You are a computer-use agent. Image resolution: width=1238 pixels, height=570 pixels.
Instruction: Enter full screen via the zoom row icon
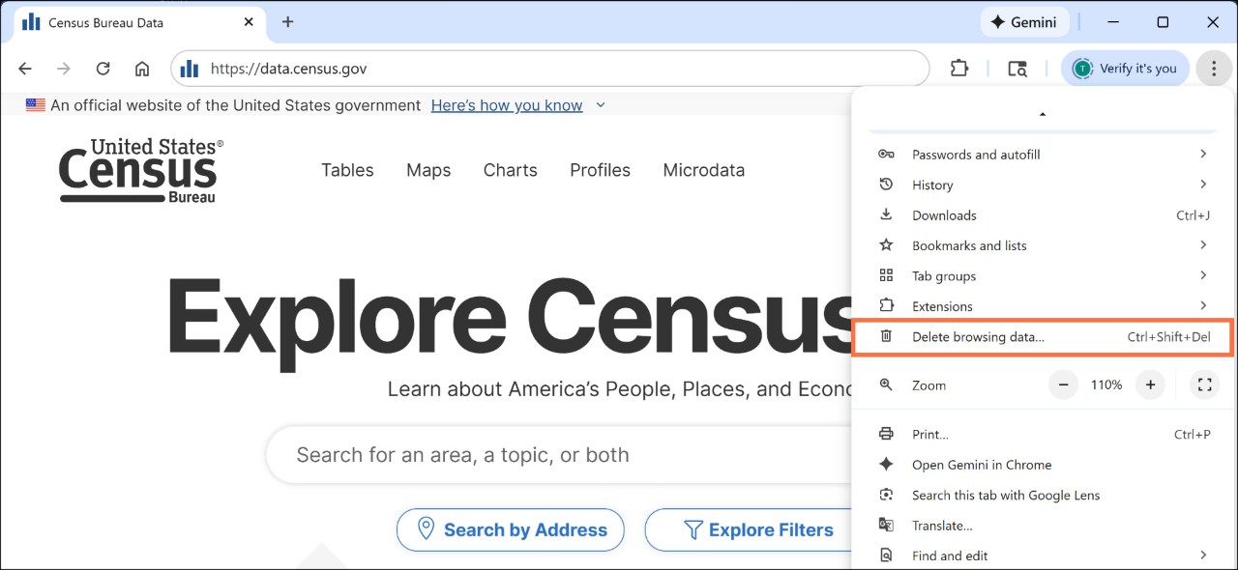pyautogui.click(x=1204, y=384)
